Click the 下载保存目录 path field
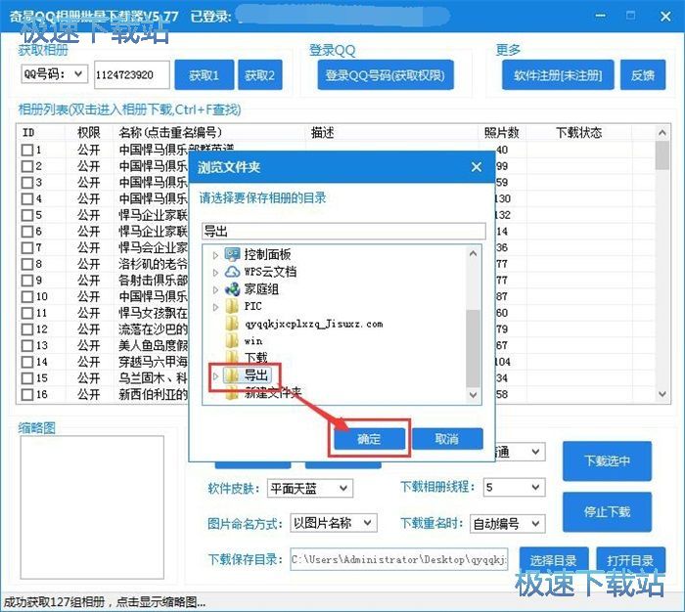This screenshot has height=612, width=685. [x=399, y=559]
